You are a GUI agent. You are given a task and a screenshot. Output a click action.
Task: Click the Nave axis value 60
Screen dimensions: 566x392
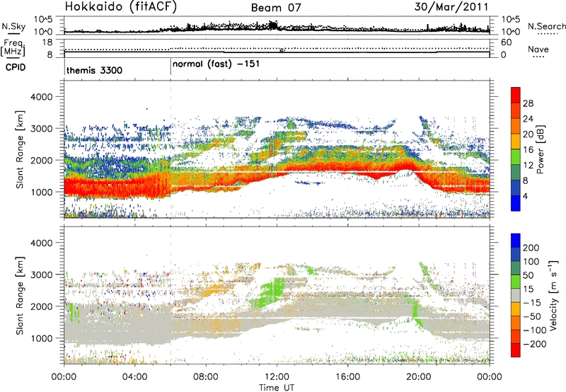click(x=506, y=42)
